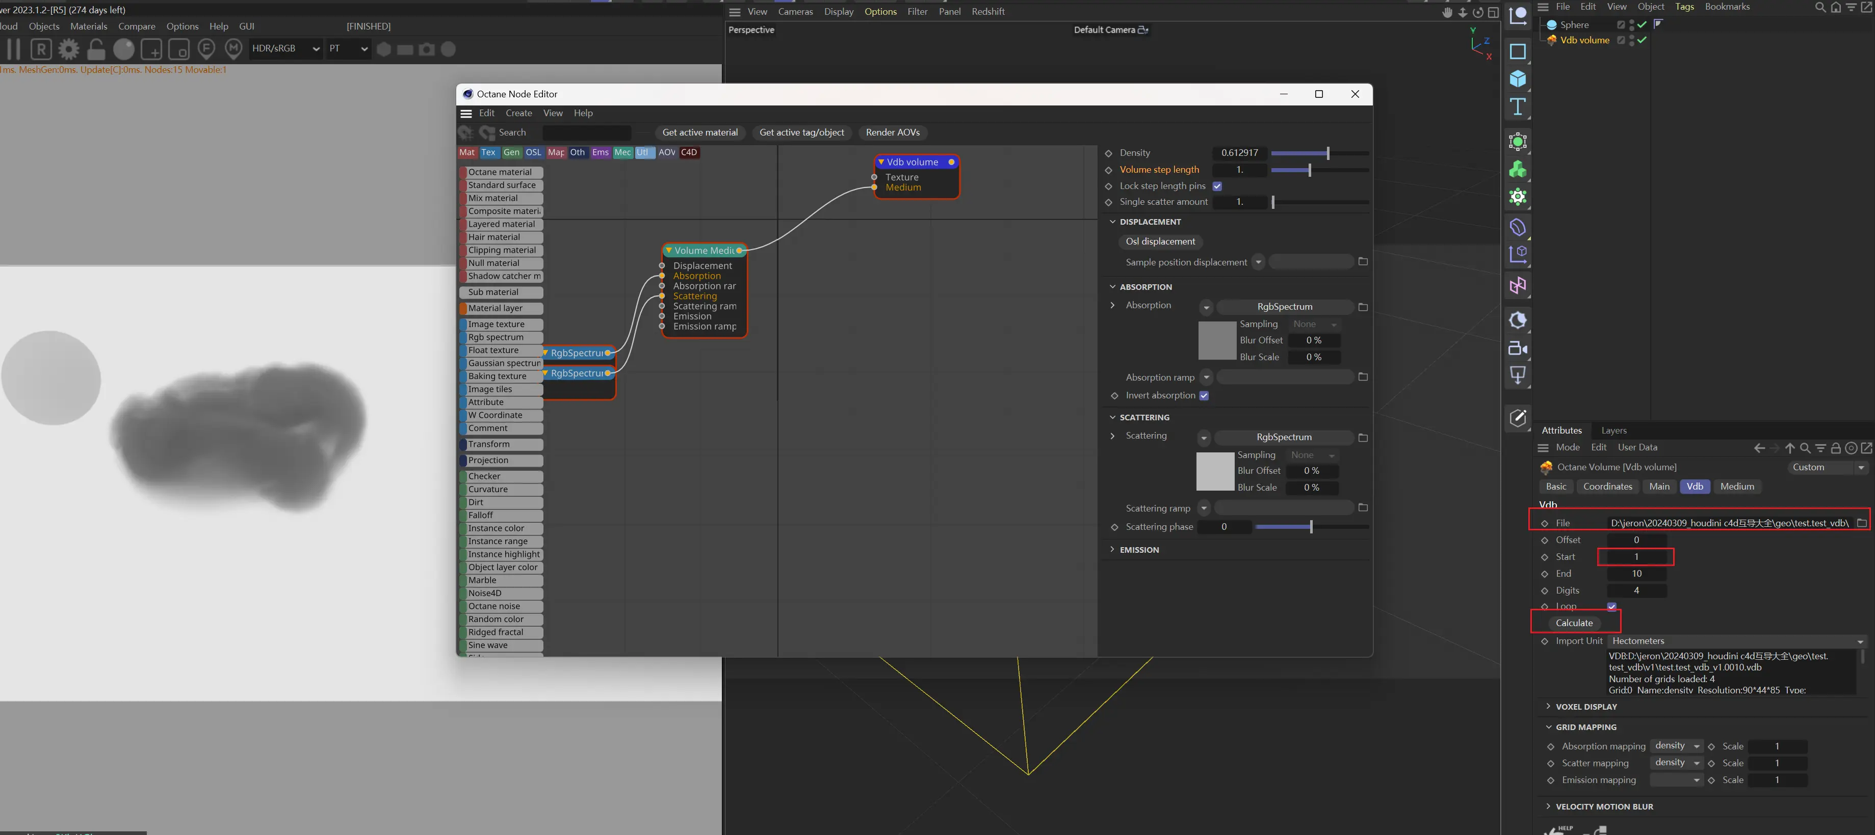
Task: Add a camera object icon
Action: [1518, 348]
